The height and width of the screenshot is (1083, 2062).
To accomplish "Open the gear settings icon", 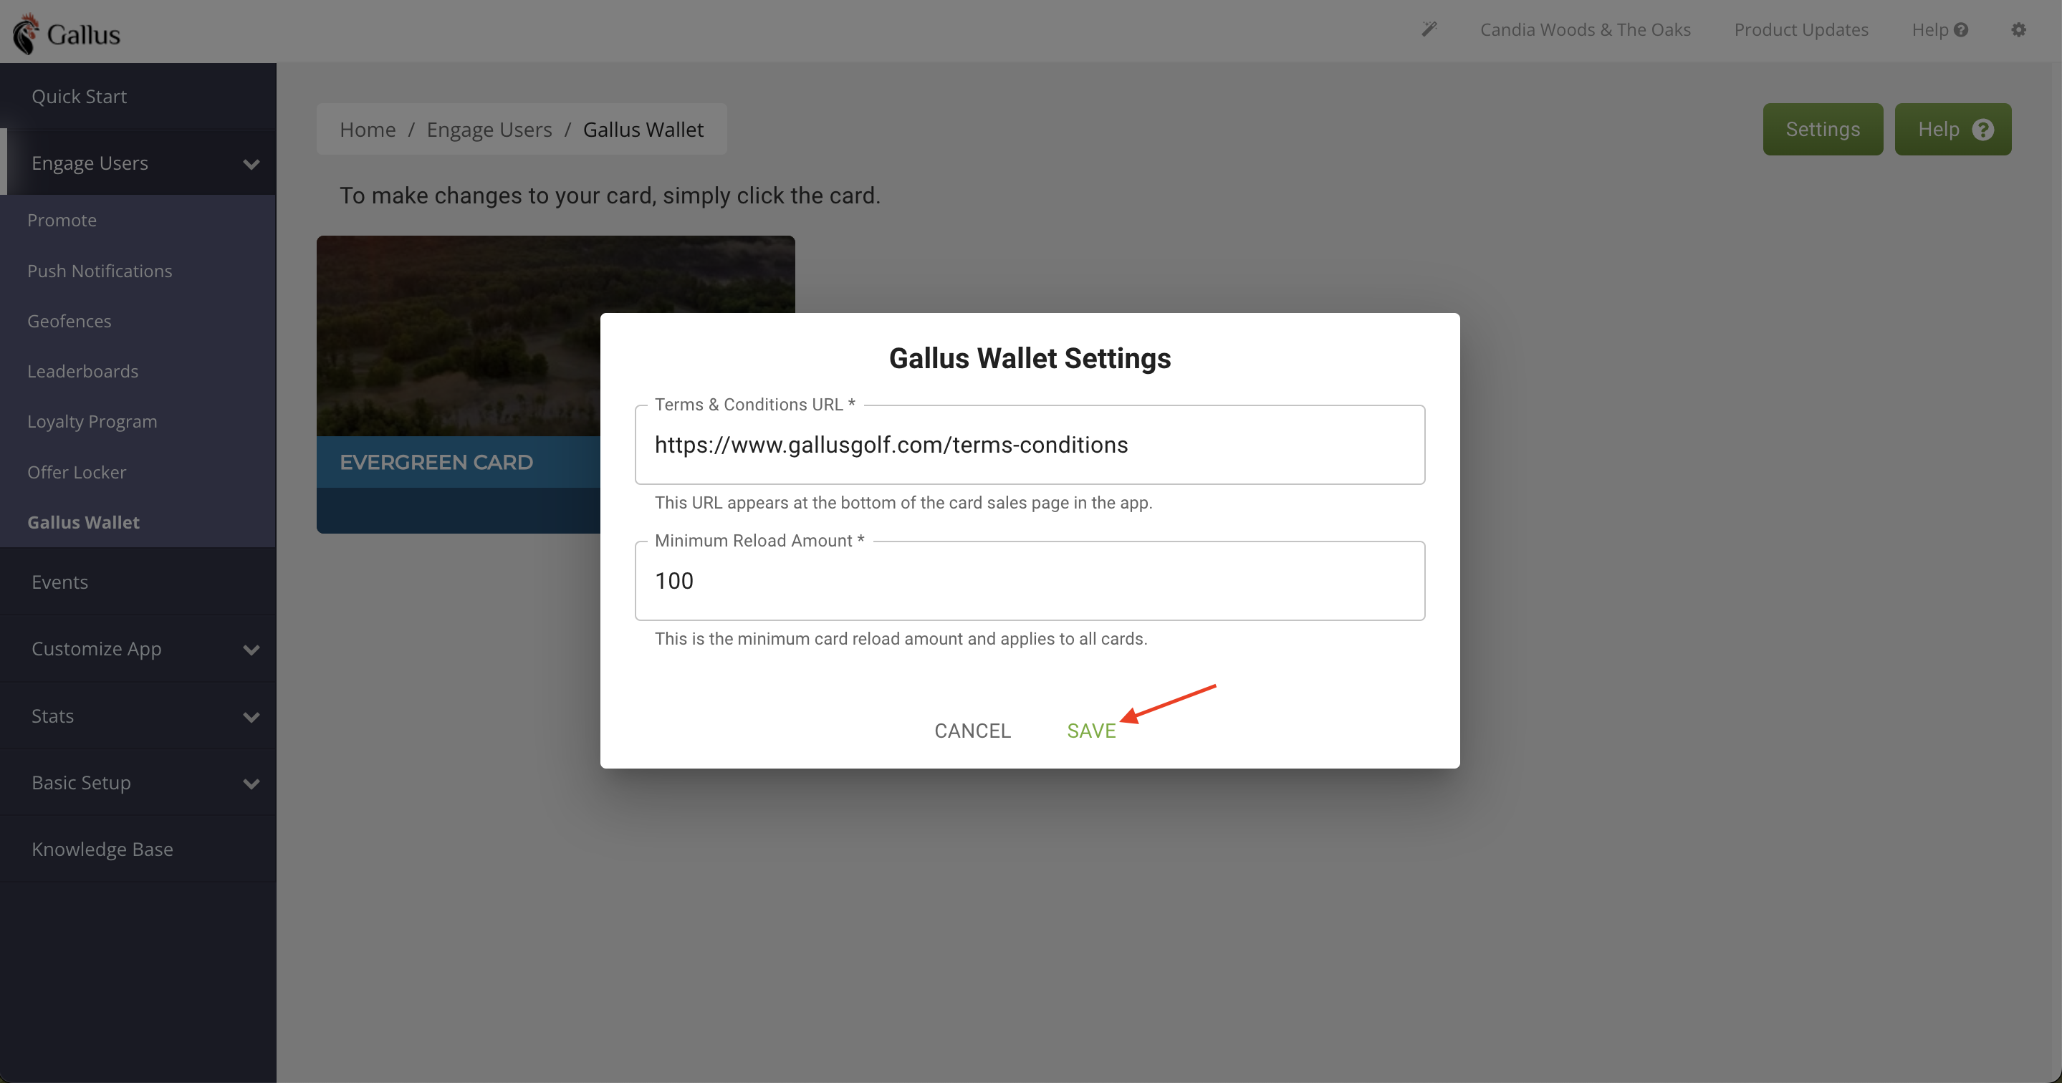I will click(x=2019, y=29).
